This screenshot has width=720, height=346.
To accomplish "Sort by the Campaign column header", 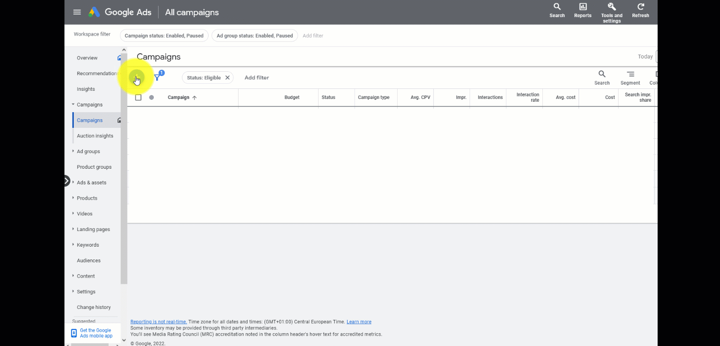I will click(179, 97).
